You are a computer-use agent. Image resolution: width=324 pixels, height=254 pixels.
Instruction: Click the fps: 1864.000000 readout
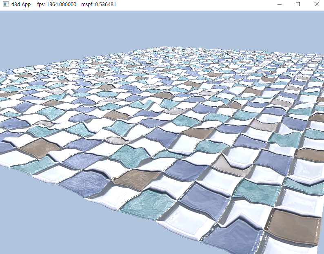(x=57, y=4)
